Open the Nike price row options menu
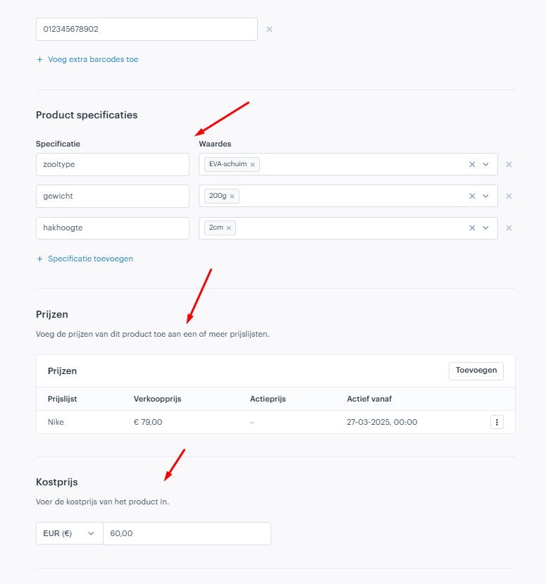Image resolution: width=546 pixels, height=584 pixels. (x=497, y=422)
